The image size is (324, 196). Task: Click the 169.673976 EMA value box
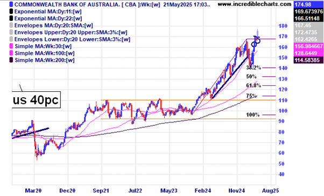tap(308, 11)
